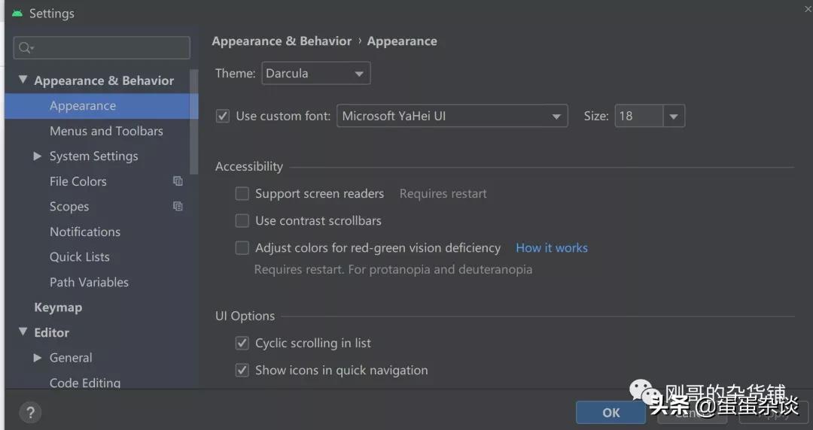The width and height of the screenshot is (813, 430).
Task: Click the project-level icon beside Scopes
Action: coord(178,206)
